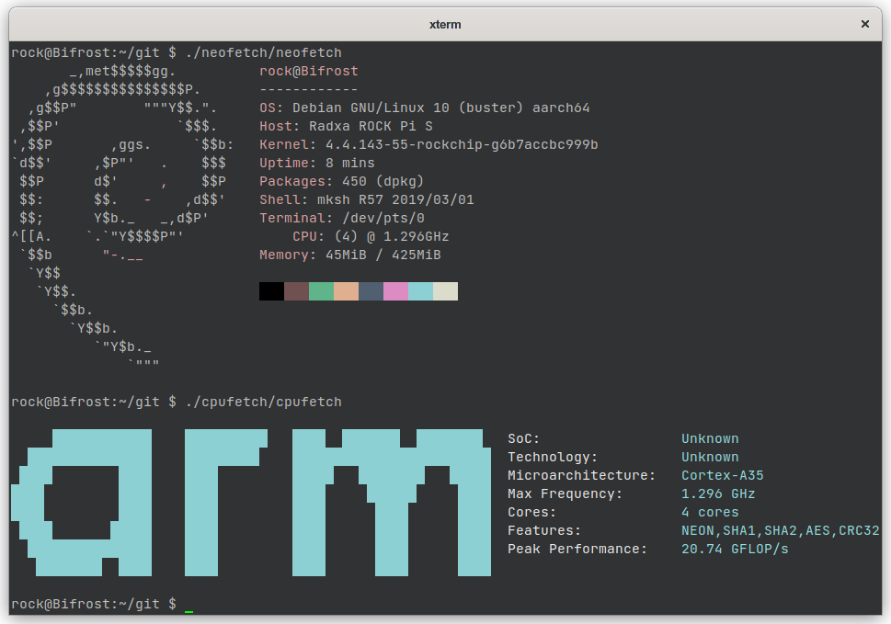Click the NEON,SHA1,SHA2,AES,CRC32 value
Screen dimensions: 891x624
[x=780, y=531]
